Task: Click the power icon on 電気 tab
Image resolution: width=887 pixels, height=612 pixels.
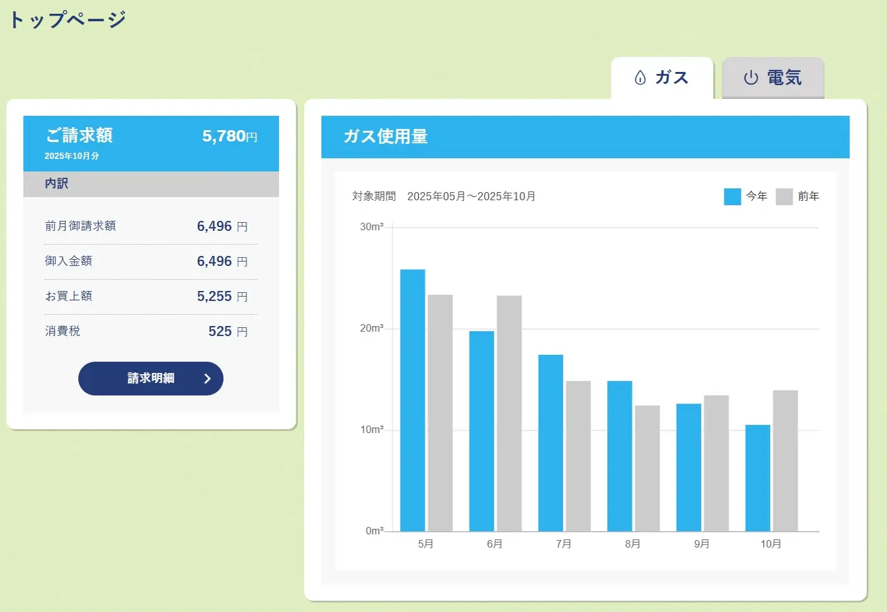Action: click(x=751, y=78)
